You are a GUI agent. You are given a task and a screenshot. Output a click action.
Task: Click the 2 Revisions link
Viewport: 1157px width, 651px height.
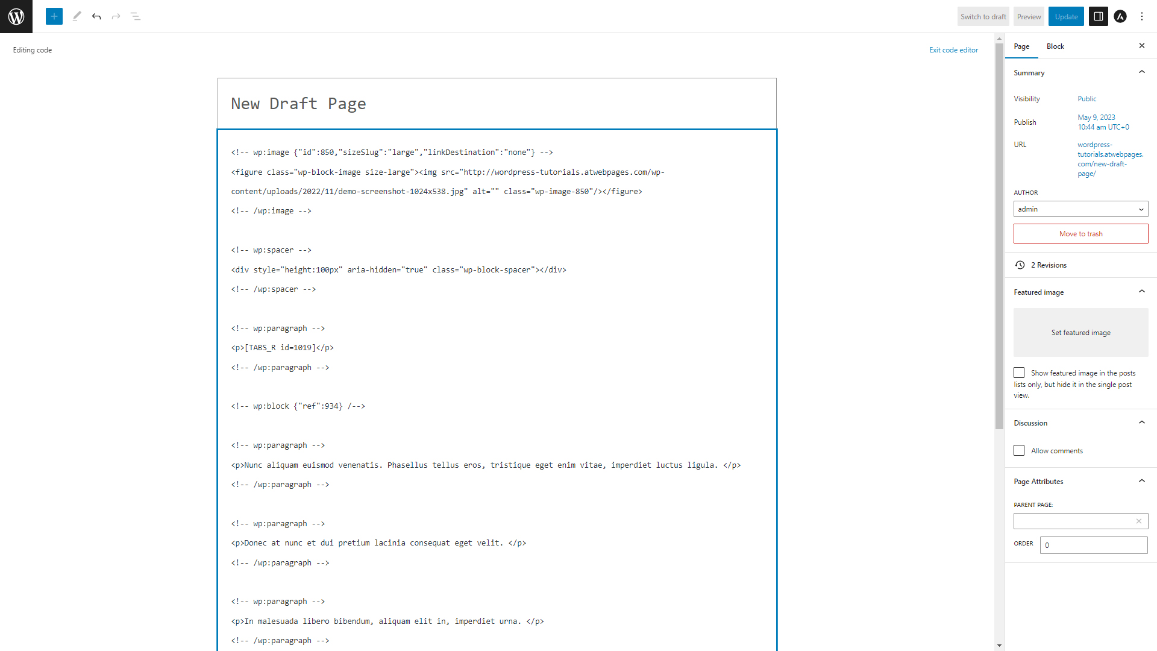click(x=1048, y=265)
